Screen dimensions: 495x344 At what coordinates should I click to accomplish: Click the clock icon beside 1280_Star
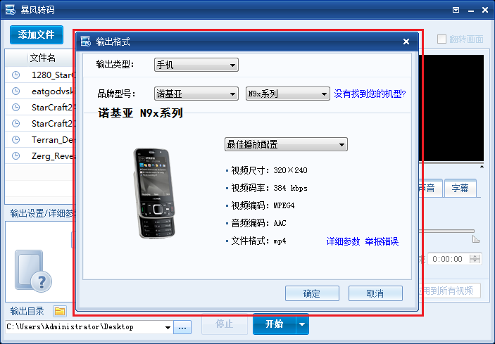pyautogui.click(x=15, y=75)
